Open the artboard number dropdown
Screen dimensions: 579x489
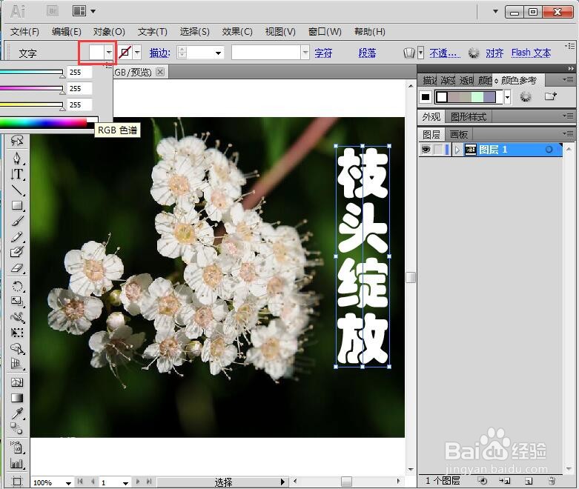[x=125, y=483]
